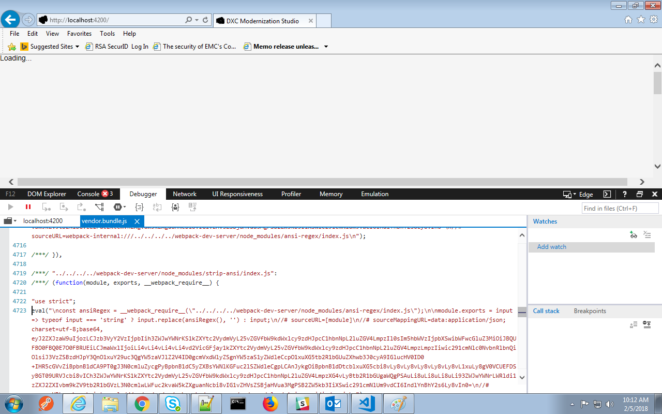The image size is (662, 414).
Task: Click the source maps toggle icon
Action: pyautogui.click(x=193, y=207)
